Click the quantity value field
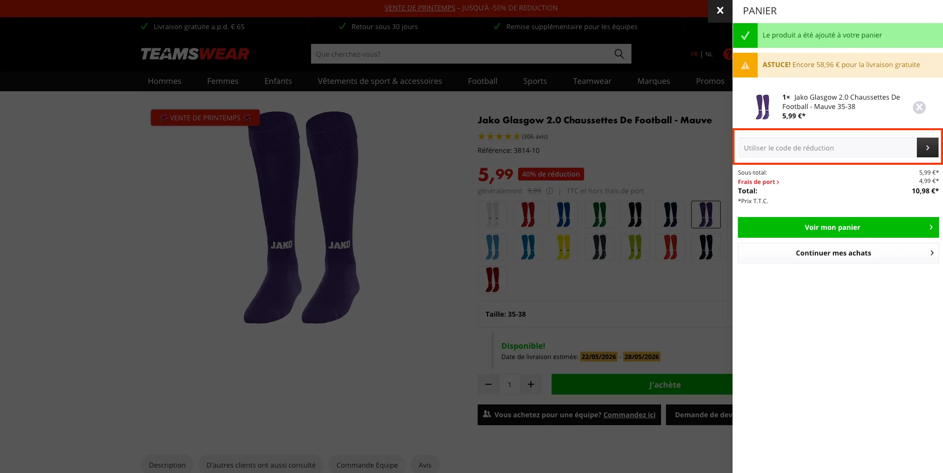Screen dimensions: 943x473 tap(510, 384)
